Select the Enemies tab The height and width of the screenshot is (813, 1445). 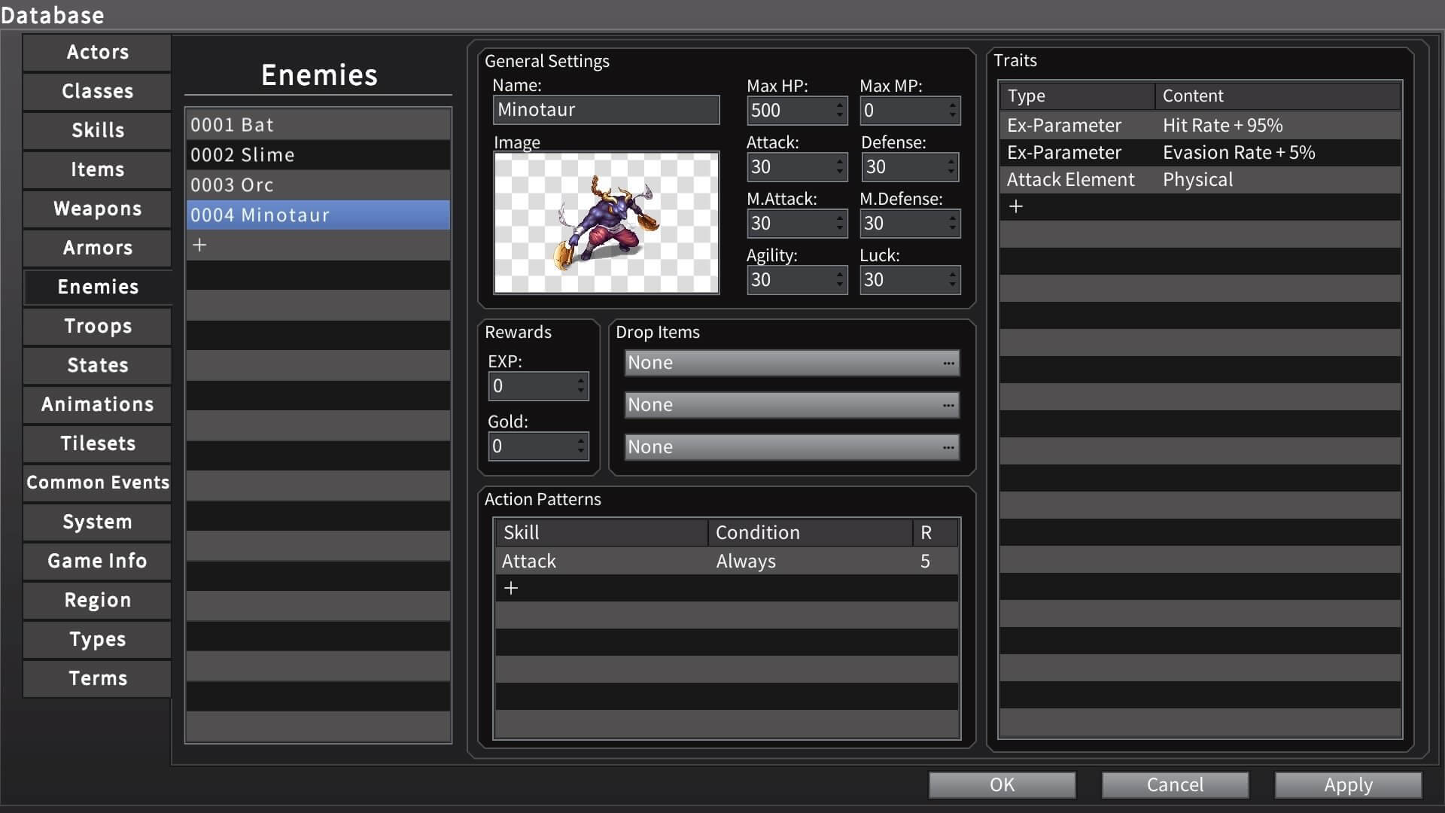point(98,288)
